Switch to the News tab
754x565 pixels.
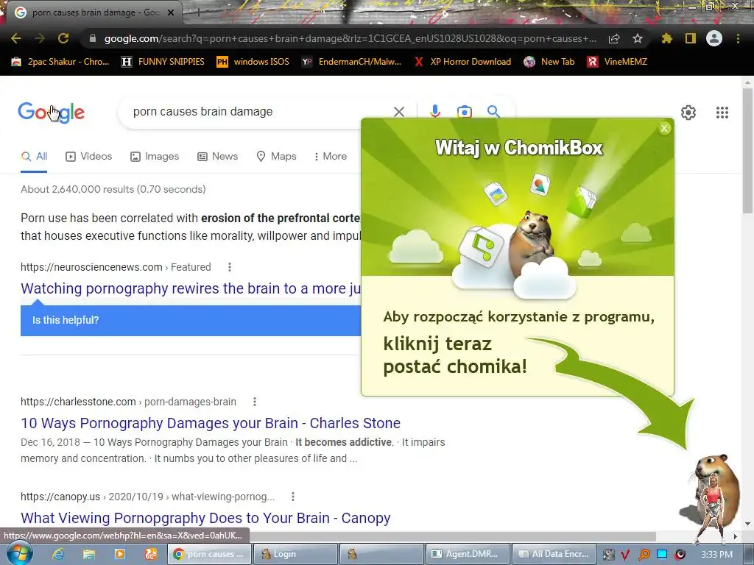point(217,157)
